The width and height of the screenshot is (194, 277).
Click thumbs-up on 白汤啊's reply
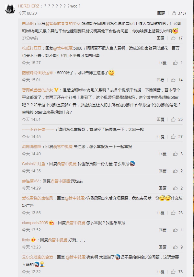173,38
